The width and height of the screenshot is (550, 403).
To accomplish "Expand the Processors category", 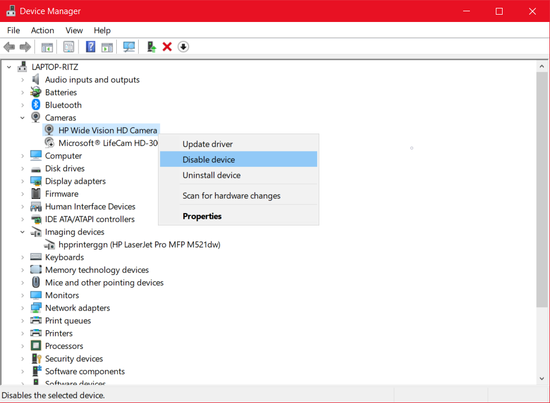I will [x=23, y=346].
